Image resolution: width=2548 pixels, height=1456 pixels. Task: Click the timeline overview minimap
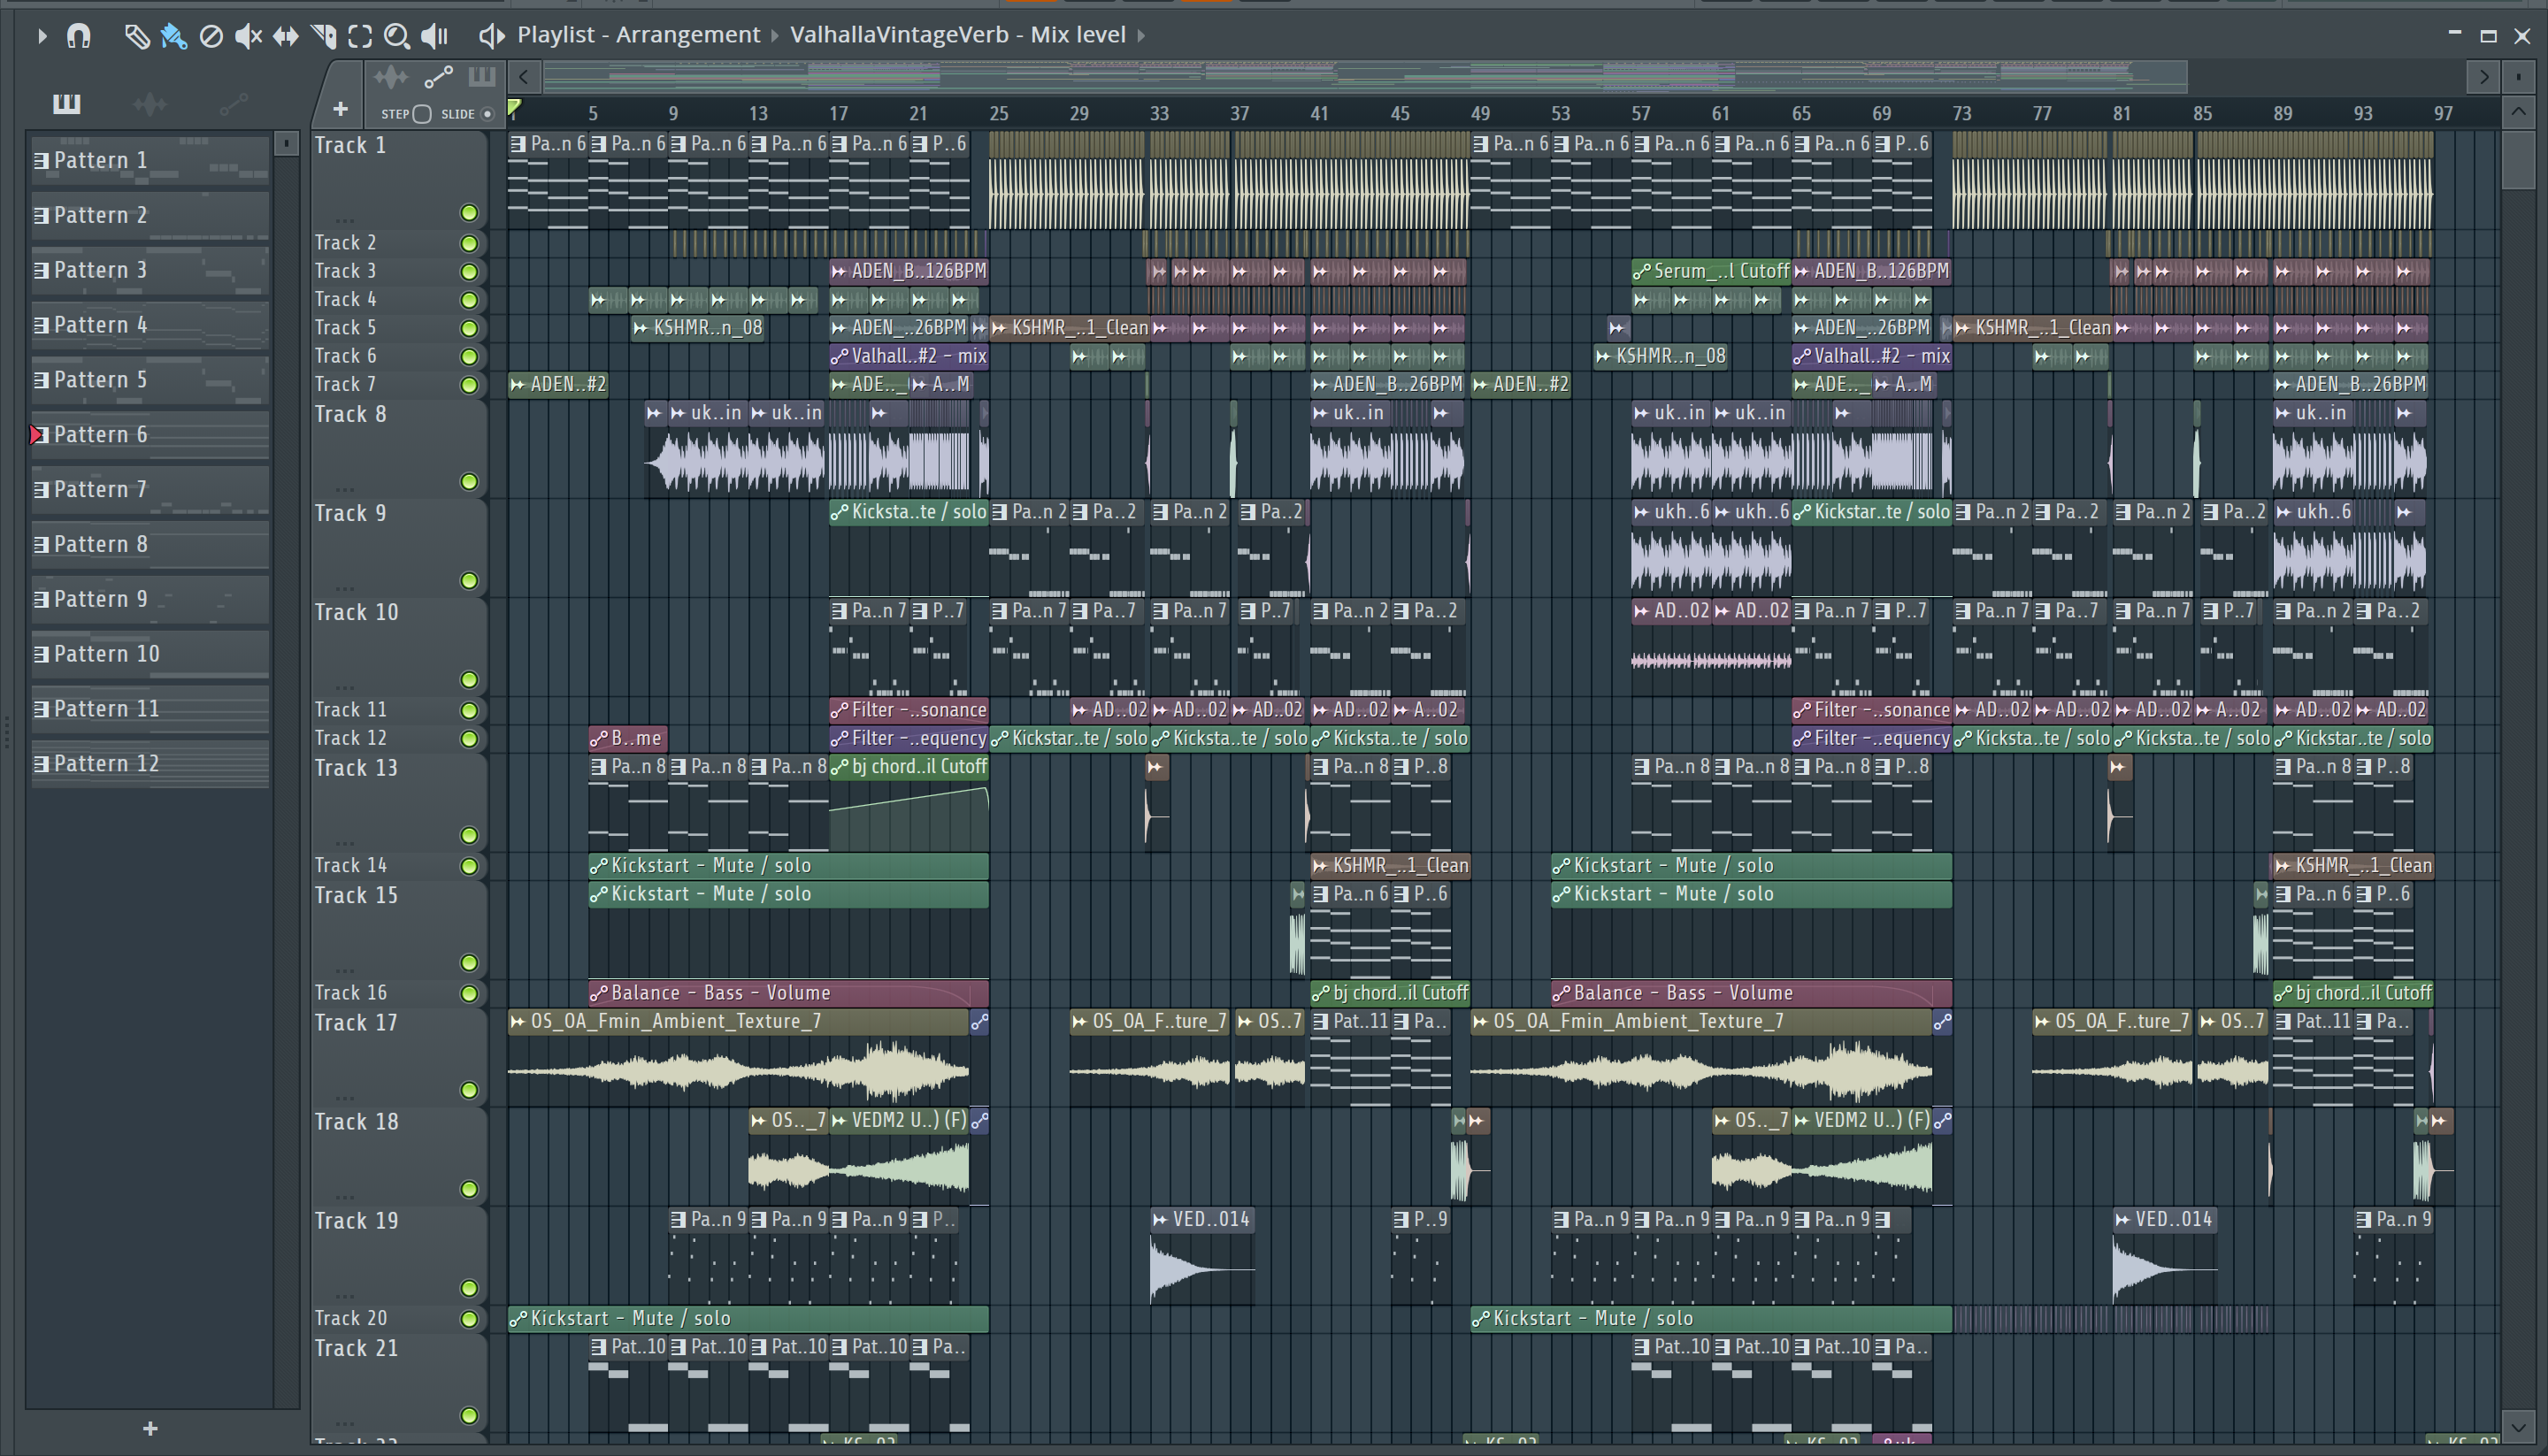click(x=1365, y=76)
